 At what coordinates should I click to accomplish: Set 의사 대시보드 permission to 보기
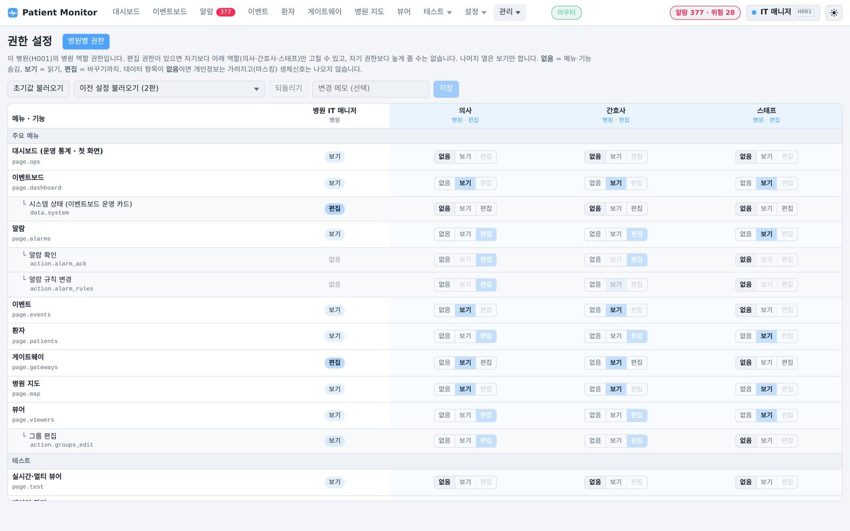pos(465,157)
